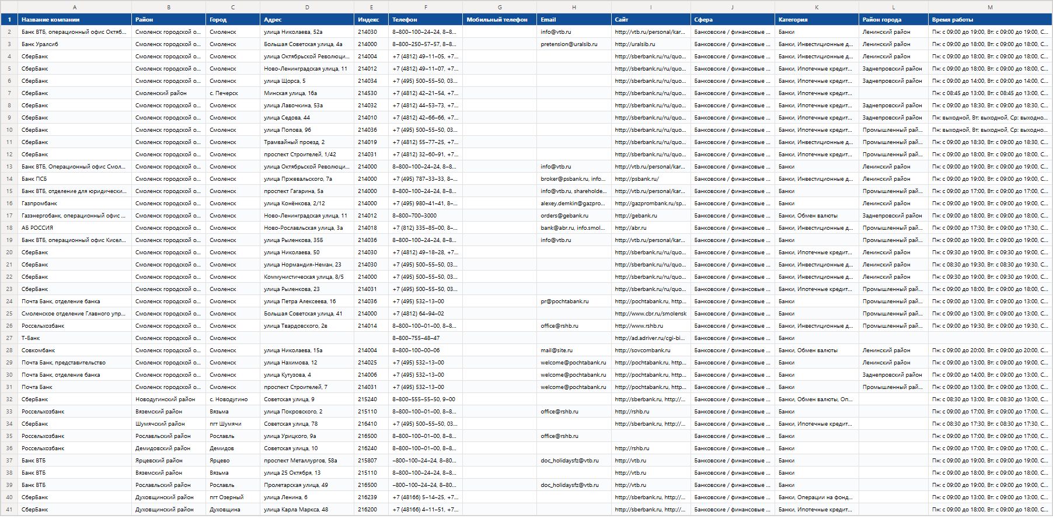The width and height of the screenshot is (1053, 526).
Task: Click the 'Название компании' header cell
Action: pyautogui.click(x=75, y=20)
